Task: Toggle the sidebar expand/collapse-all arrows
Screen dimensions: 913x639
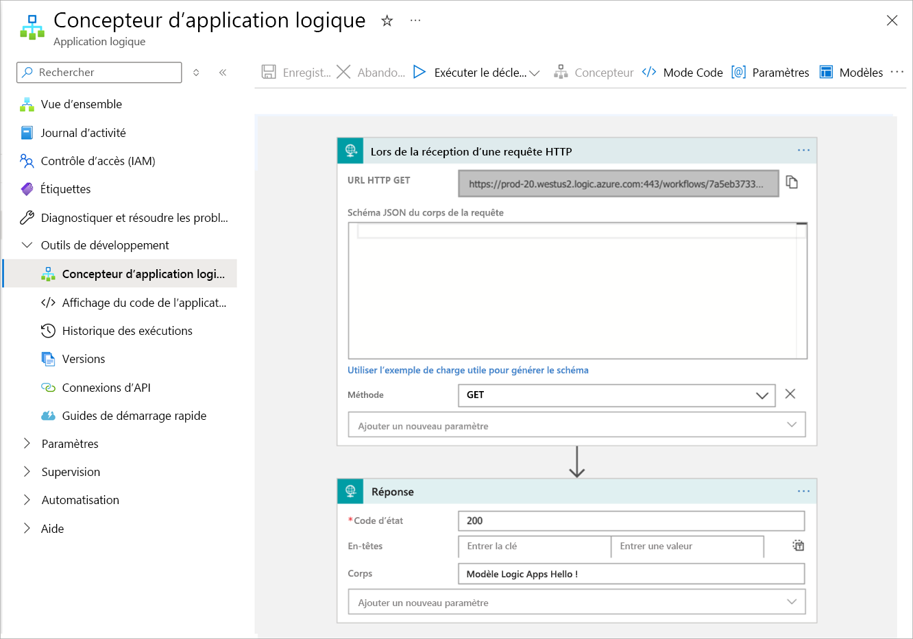Action: click(196, 72)
